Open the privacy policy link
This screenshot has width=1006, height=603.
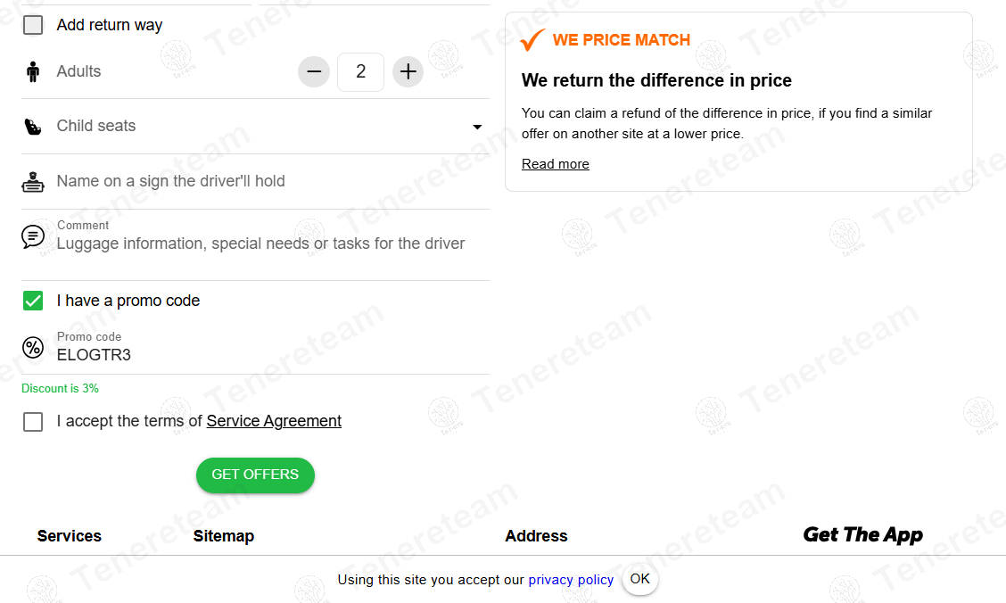point(571,580)
